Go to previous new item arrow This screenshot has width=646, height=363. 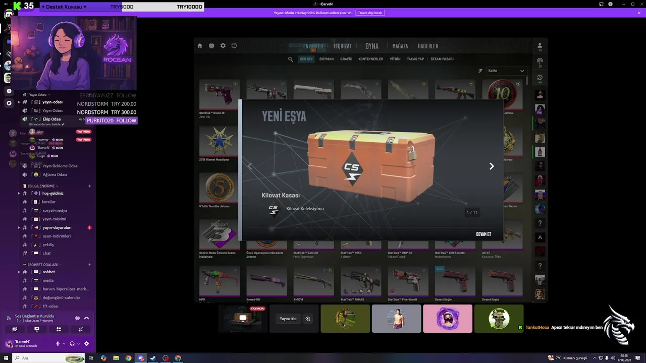249,166
